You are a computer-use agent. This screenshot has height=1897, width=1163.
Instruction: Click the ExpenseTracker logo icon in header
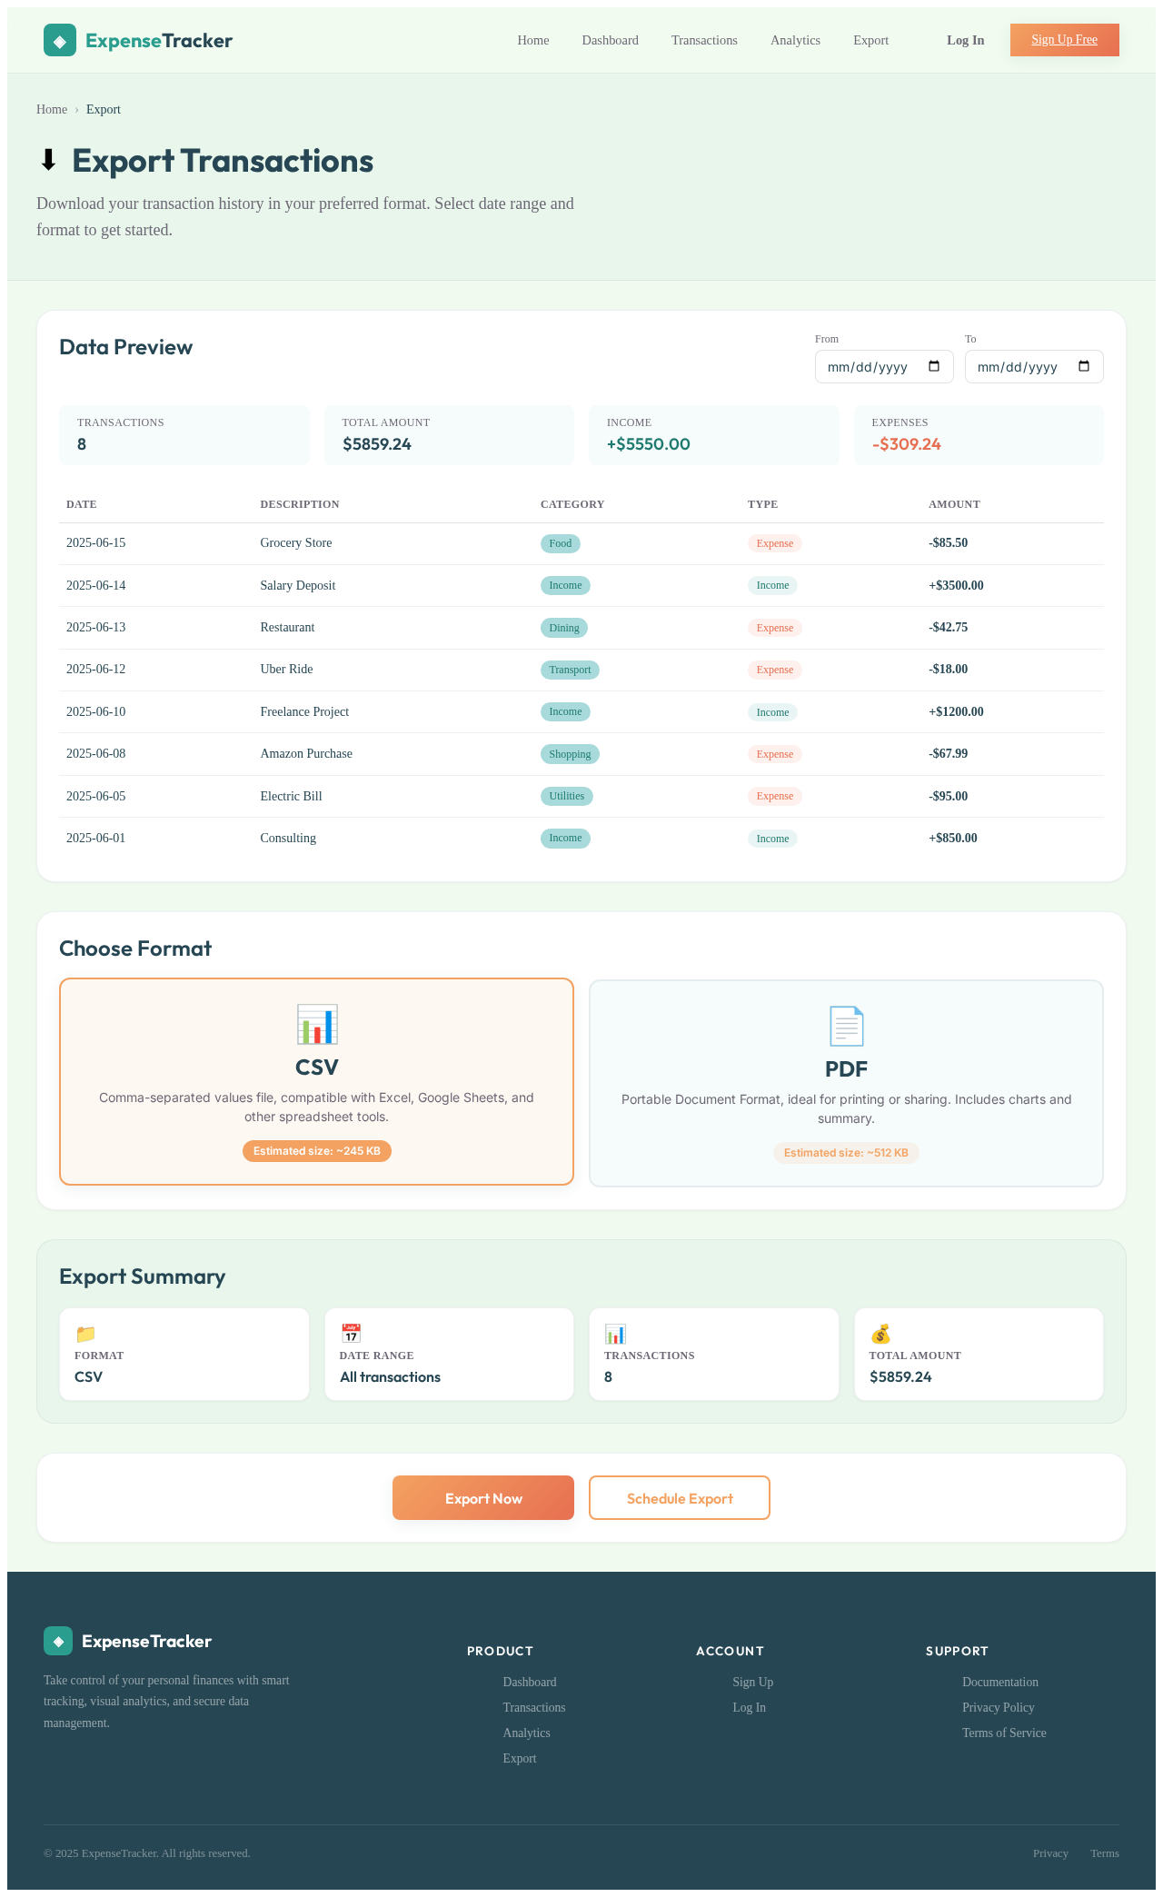click(x=60, y=40)
